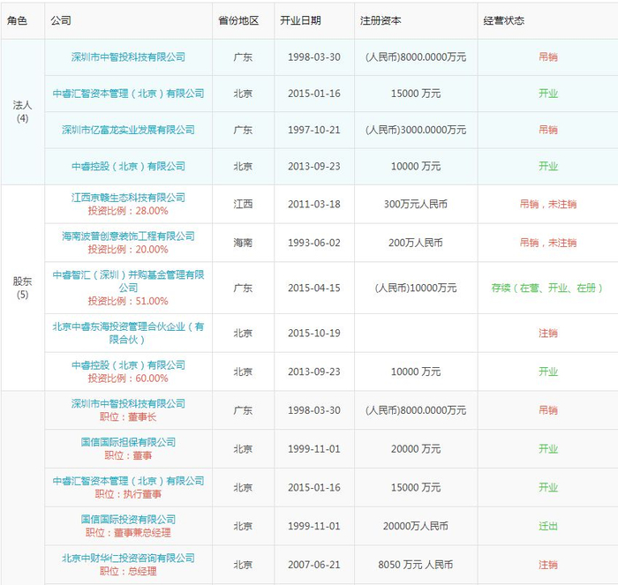Click capital value 8050 万元 人民币

(416, 565)
